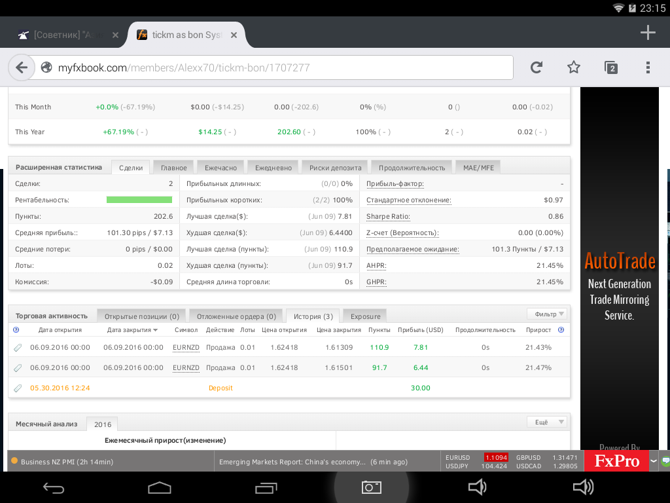Click the EURNZD link in the 110.9 points row
The width and height of the screenshot is (670, 503).
(186, 348)
